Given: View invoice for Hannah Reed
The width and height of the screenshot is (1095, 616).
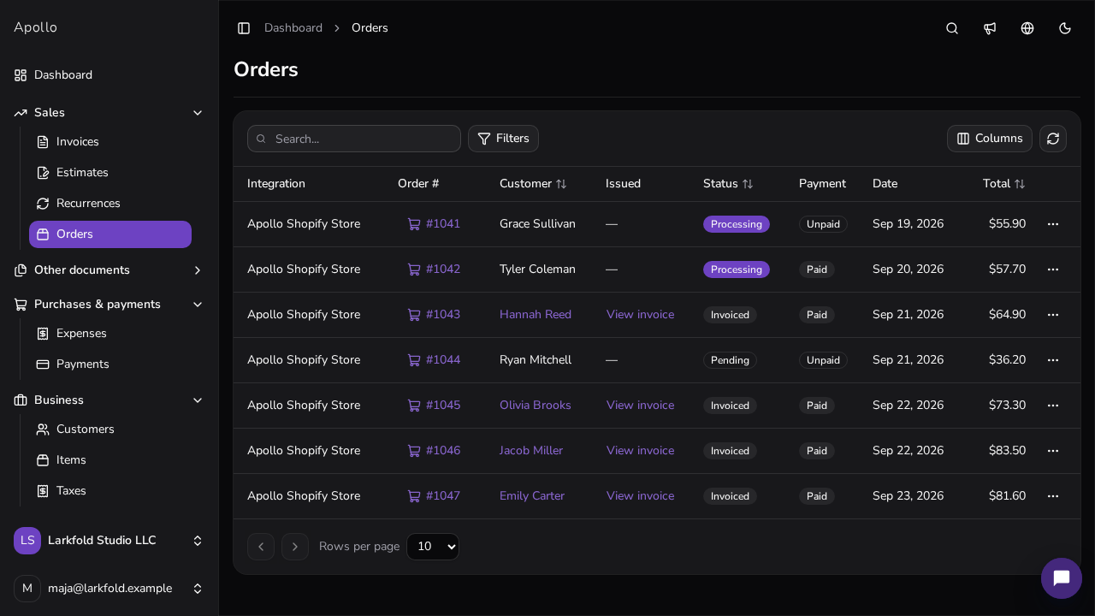Looking at the screenshot, I should (640, 315).
